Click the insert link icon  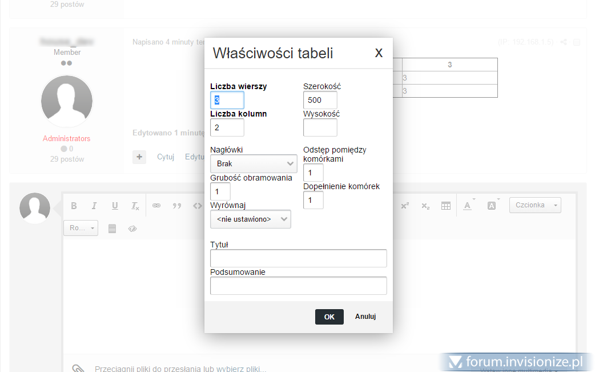point(156,206)
